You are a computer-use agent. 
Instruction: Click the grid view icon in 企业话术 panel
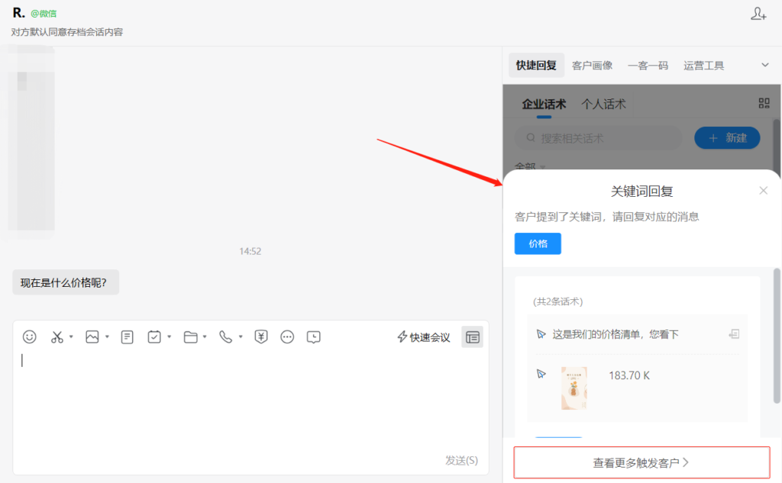pyautogui.click(x=764, y=103)
